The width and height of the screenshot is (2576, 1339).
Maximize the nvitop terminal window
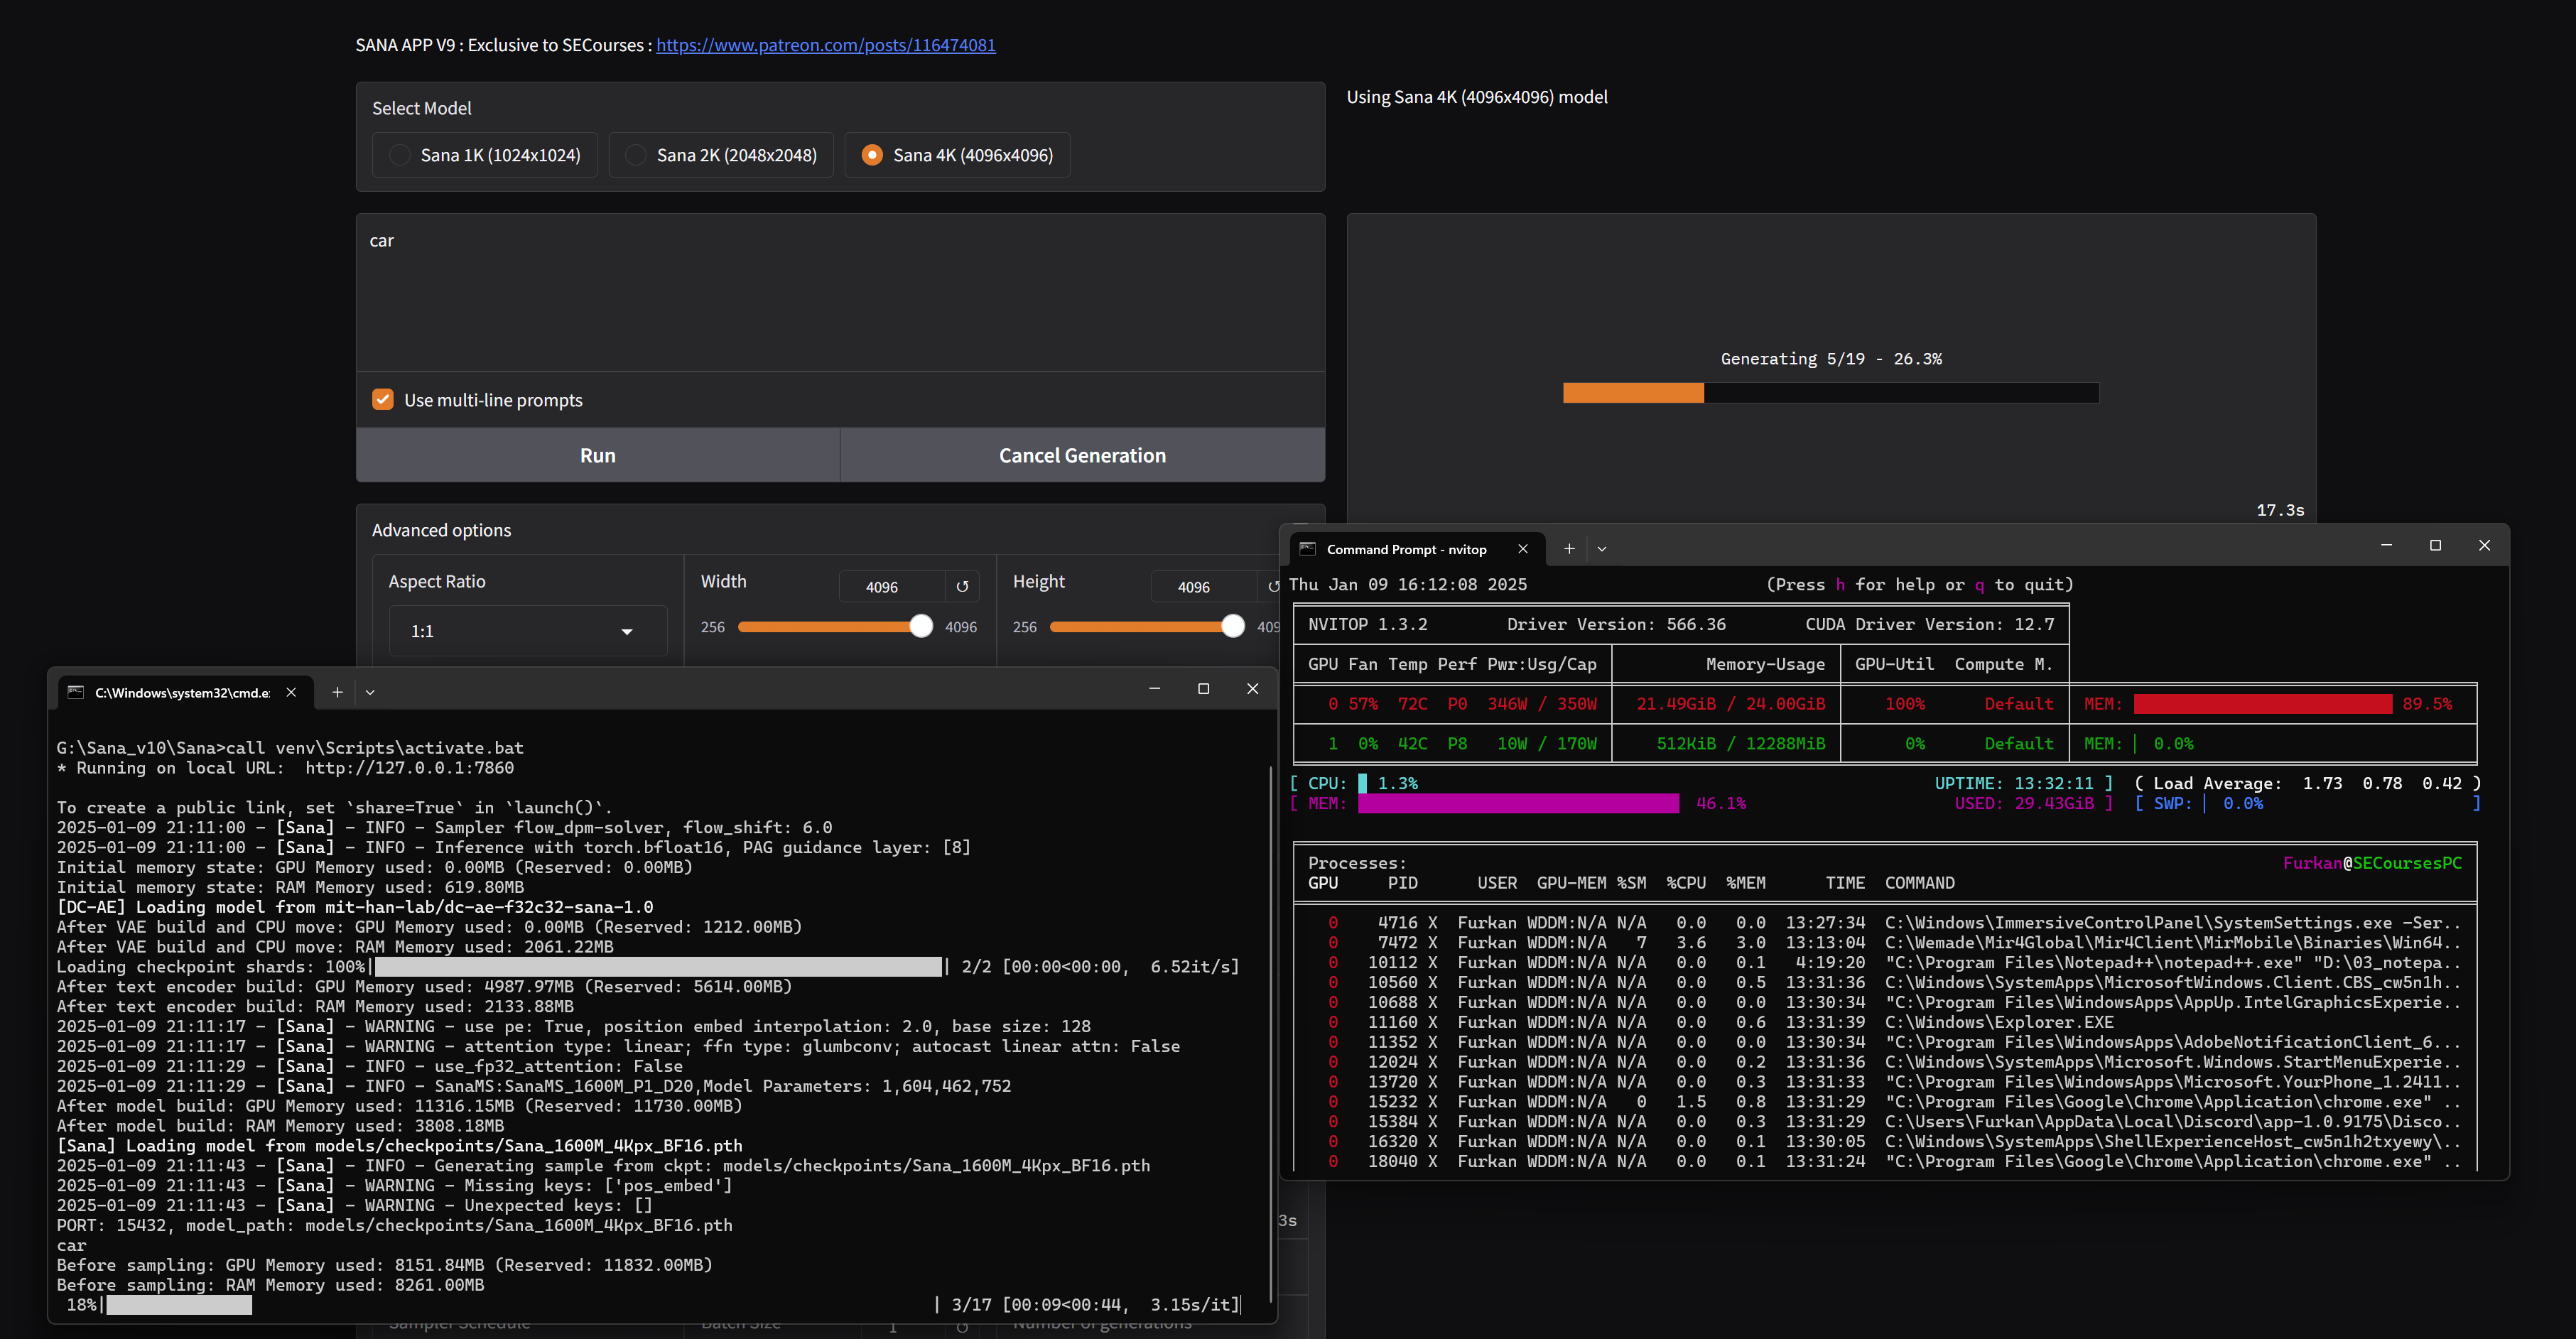pyautogui.click(x=2435, y=546)
